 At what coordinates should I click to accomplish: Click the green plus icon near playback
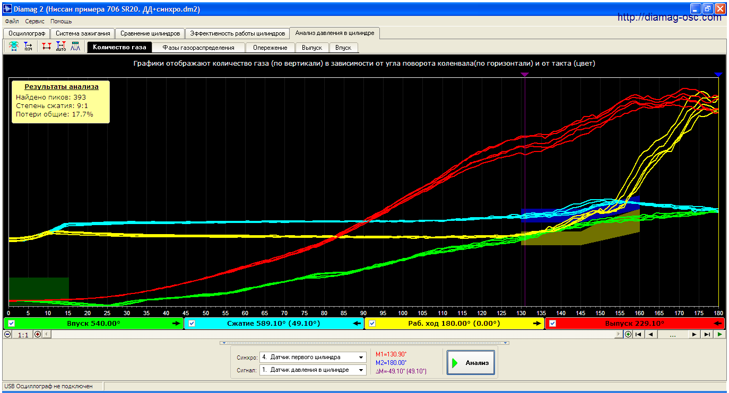click(x=628, y=334)
